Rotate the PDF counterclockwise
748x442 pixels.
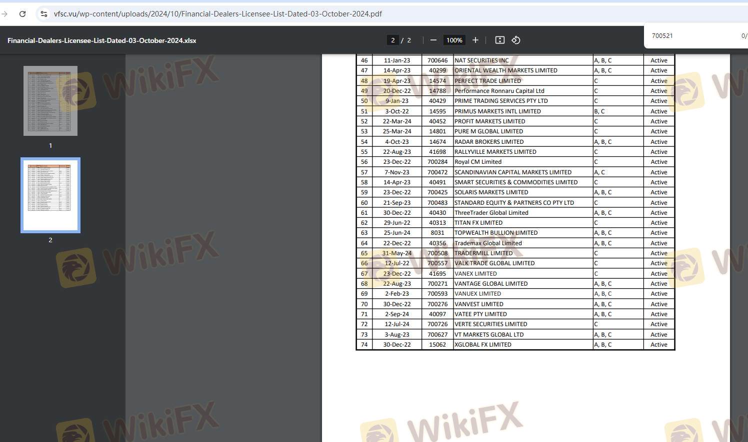click(516, 40)
